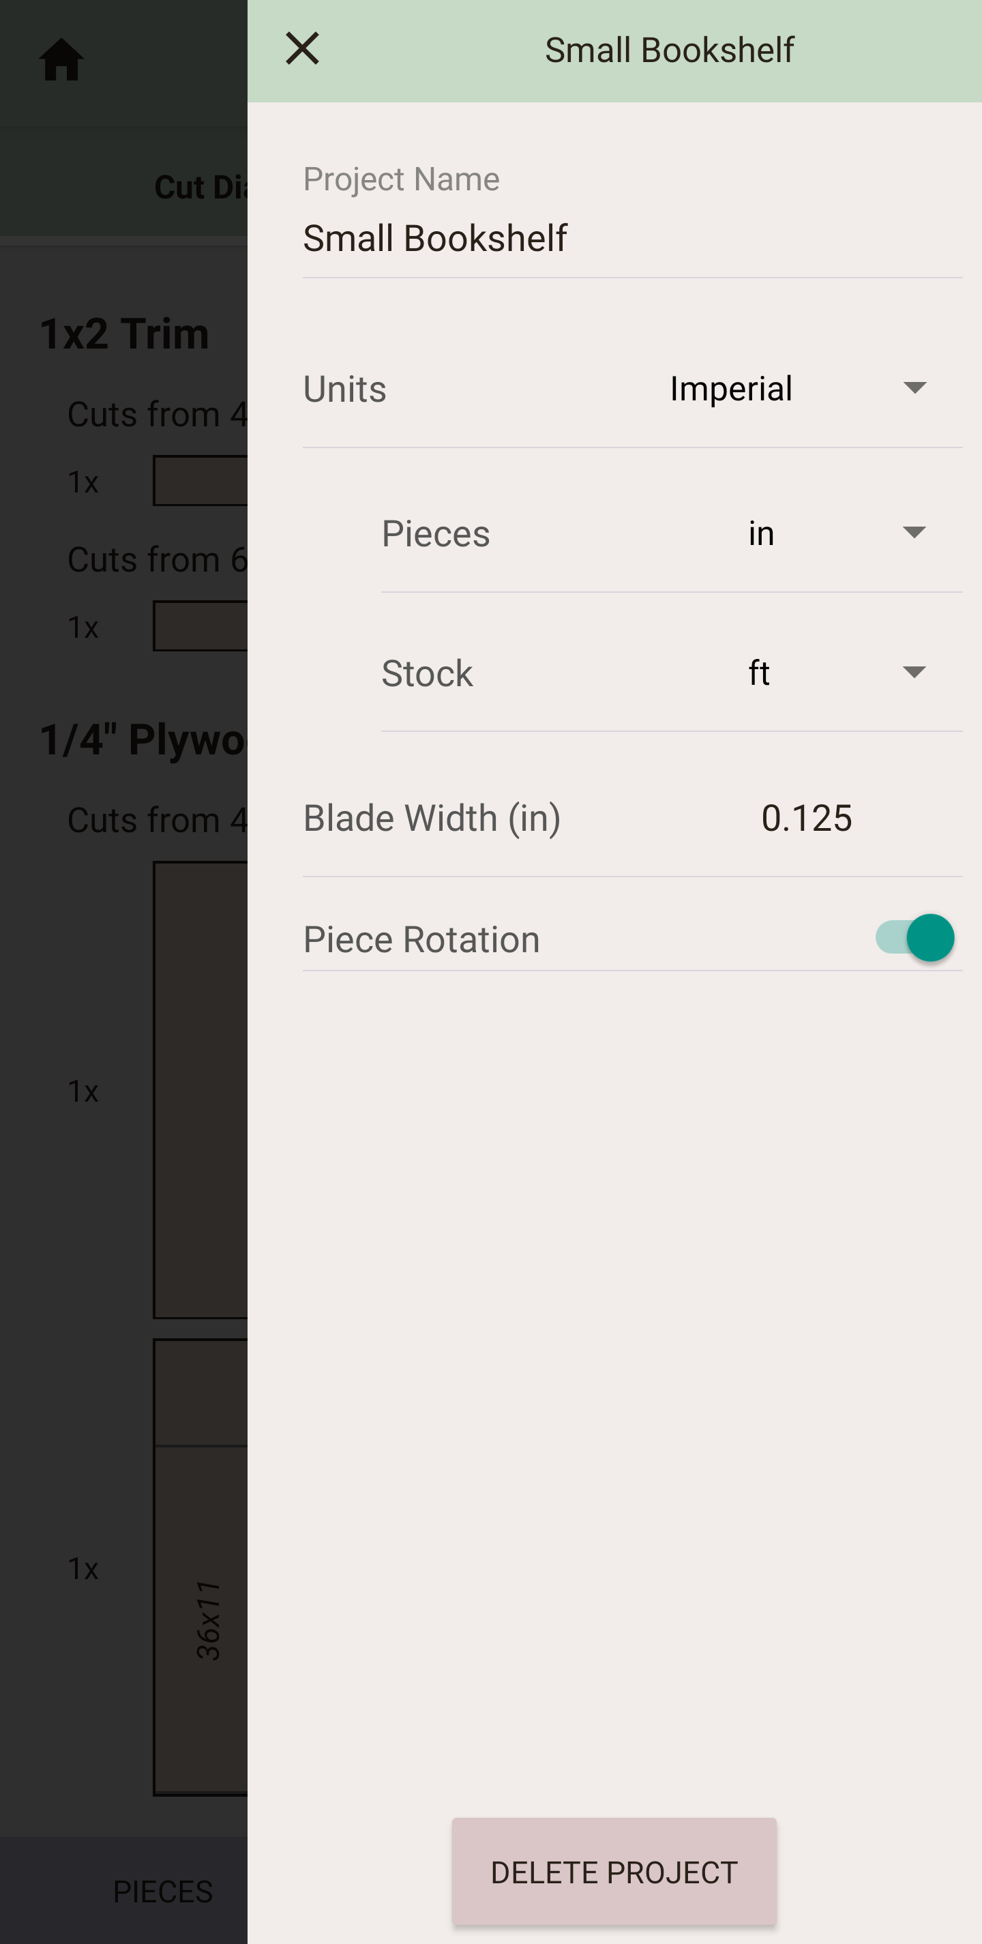Click the Imperial units value

tap(731, 389)
